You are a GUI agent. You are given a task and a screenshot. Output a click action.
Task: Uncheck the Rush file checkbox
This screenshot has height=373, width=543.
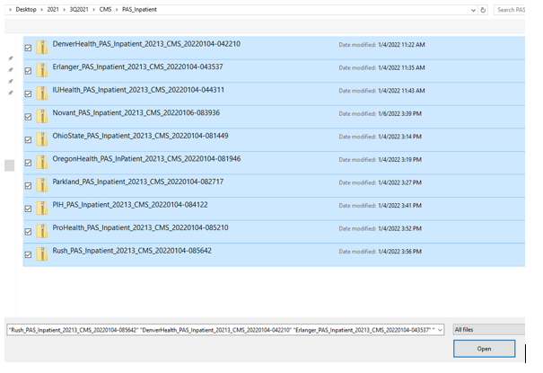coord(29,254)
